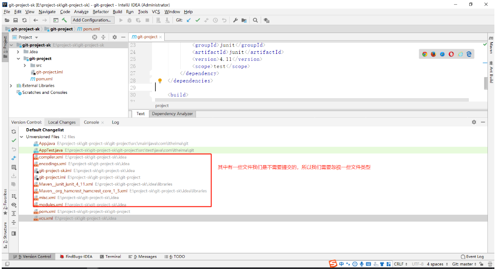Click the Synchronize toolbar icon
The height and width of the screenshot is (269, 497).
(x=24, y=20)
